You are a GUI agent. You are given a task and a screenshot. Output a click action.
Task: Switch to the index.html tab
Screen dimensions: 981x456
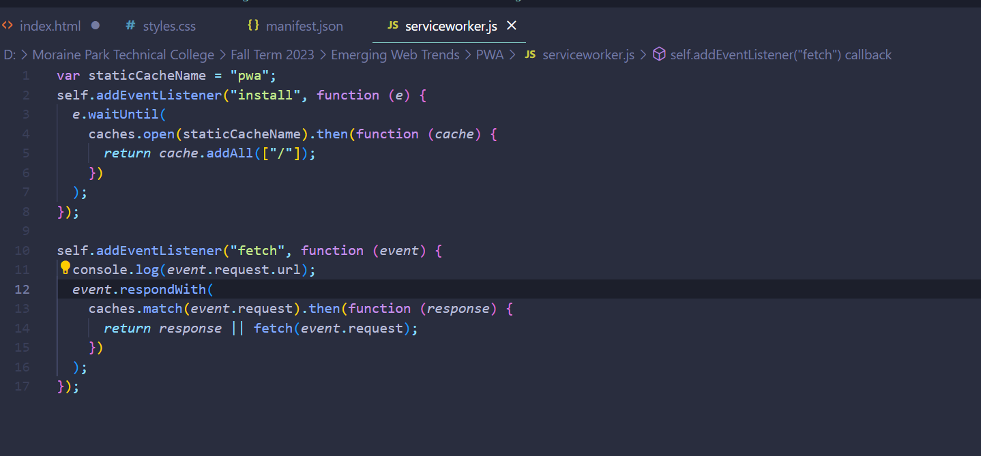(51, 26)
